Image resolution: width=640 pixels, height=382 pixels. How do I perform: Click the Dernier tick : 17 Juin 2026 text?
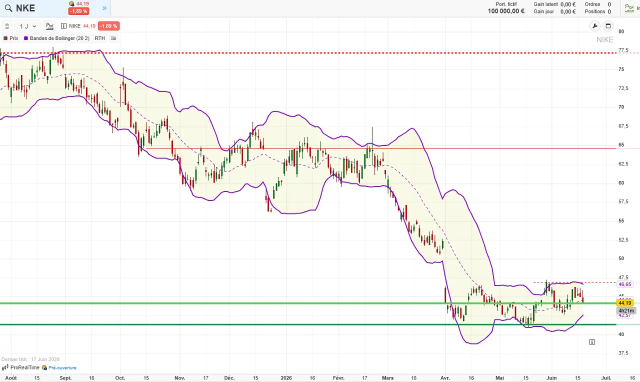[30, 359]
